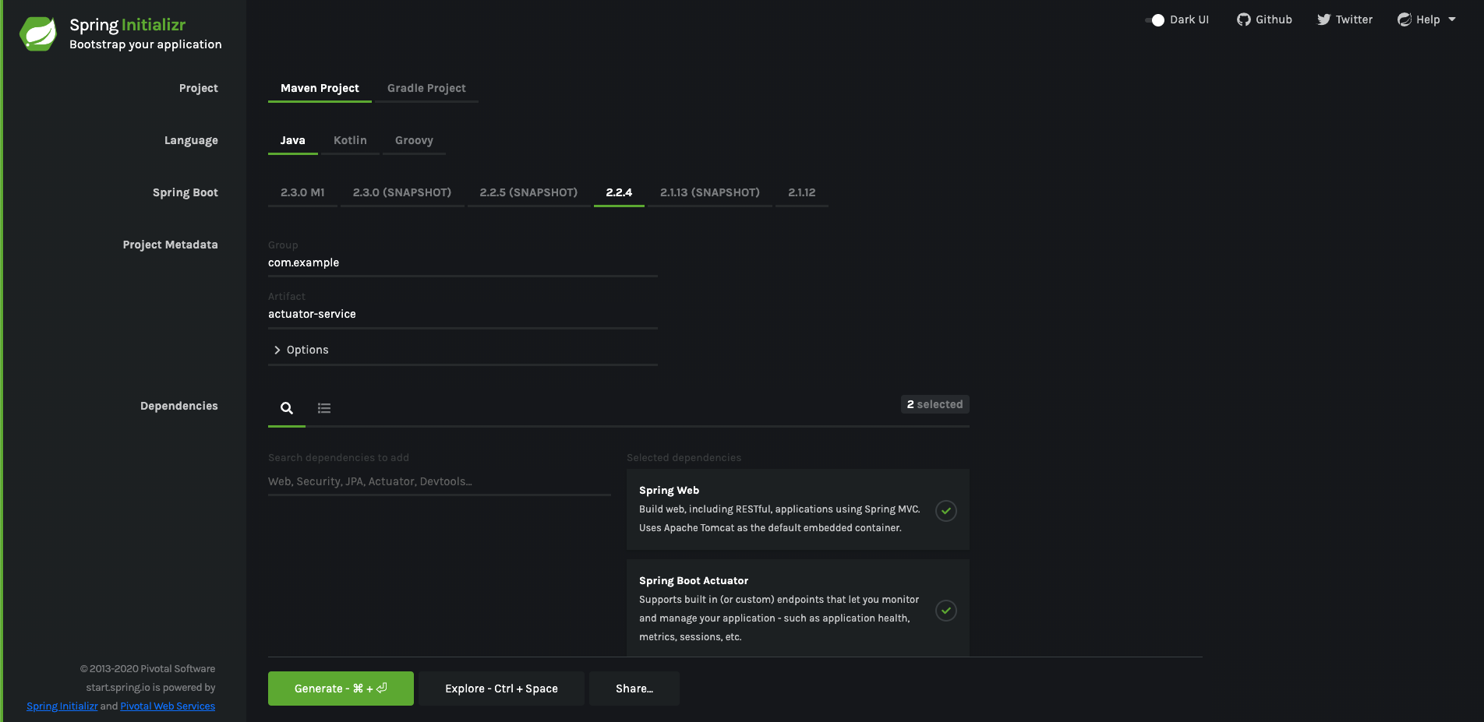Choose Kotlin as the language
The width and height of the screenshot is (1484, 722).
350,140
